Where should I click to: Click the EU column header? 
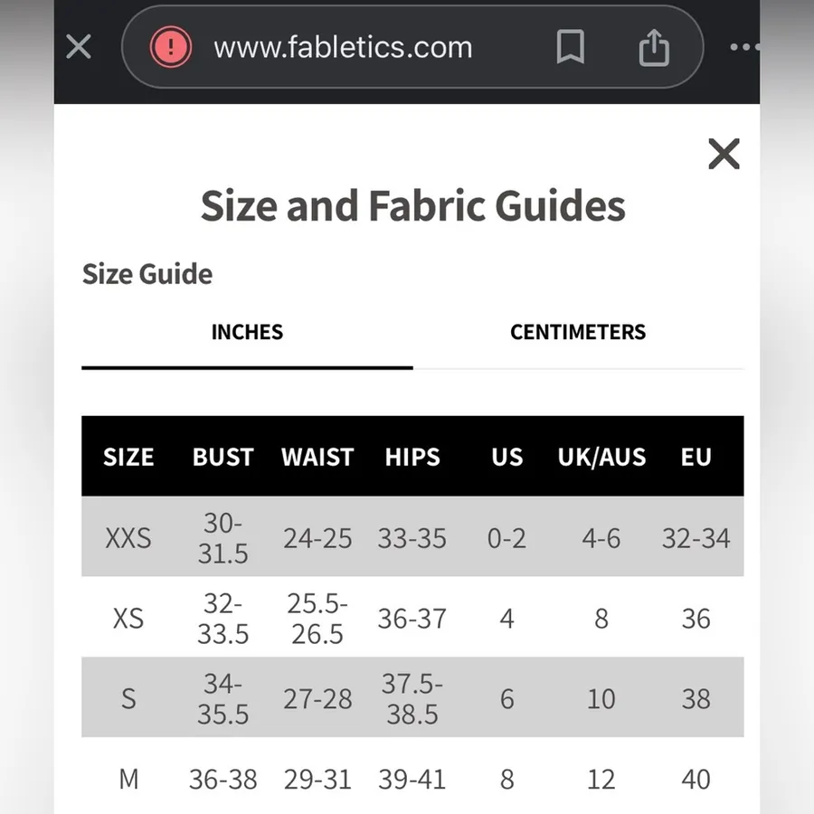pyautogui.click(x=696, y=457)
